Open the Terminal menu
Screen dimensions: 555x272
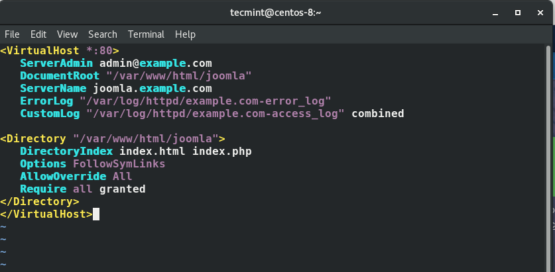pos(146,34)
